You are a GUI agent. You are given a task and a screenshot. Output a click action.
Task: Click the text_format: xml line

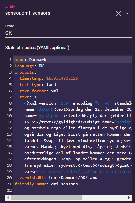click(73, 91)
